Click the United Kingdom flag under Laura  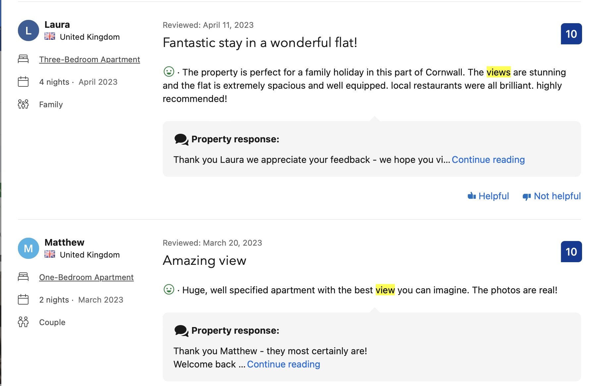pyautogui.click(x=50, y=36)
